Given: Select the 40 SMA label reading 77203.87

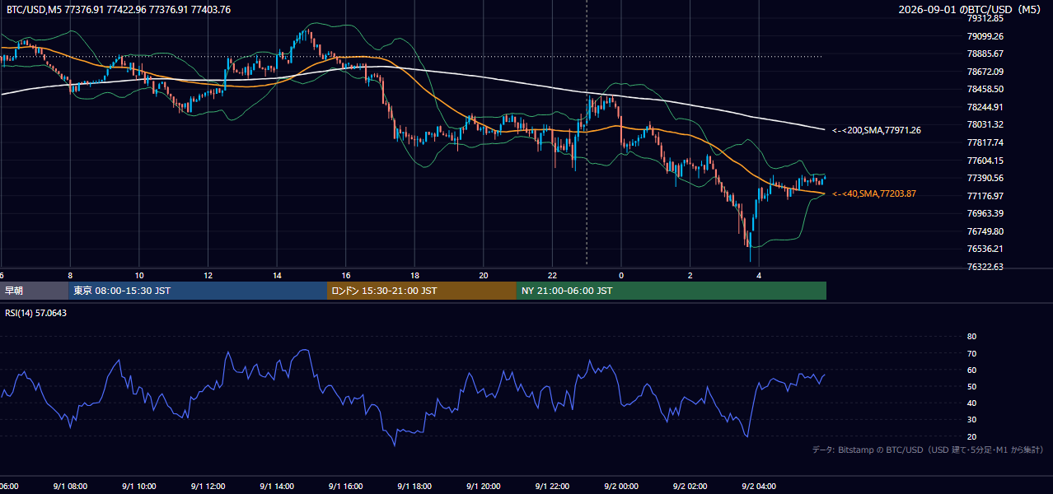Looking at the screenshot, I should tap(874, 193).
